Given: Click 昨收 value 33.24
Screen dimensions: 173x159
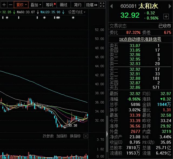Looking at the screenshot, I should [166, 121].
